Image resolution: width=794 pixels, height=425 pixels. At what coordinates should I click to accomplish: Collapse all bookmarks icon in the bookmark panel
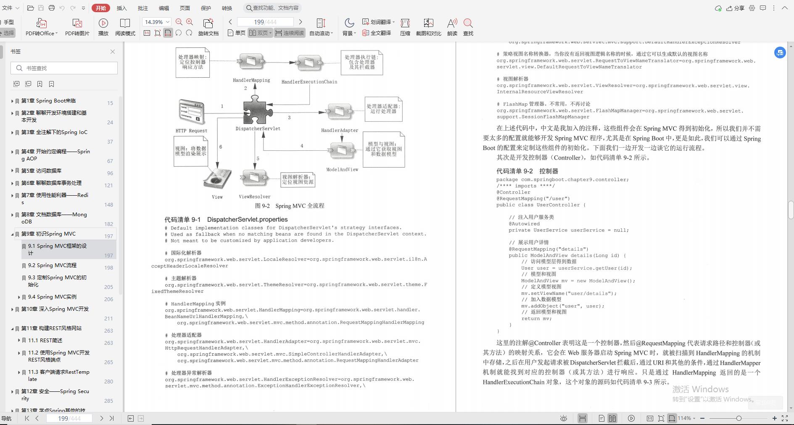click(28, 84)
